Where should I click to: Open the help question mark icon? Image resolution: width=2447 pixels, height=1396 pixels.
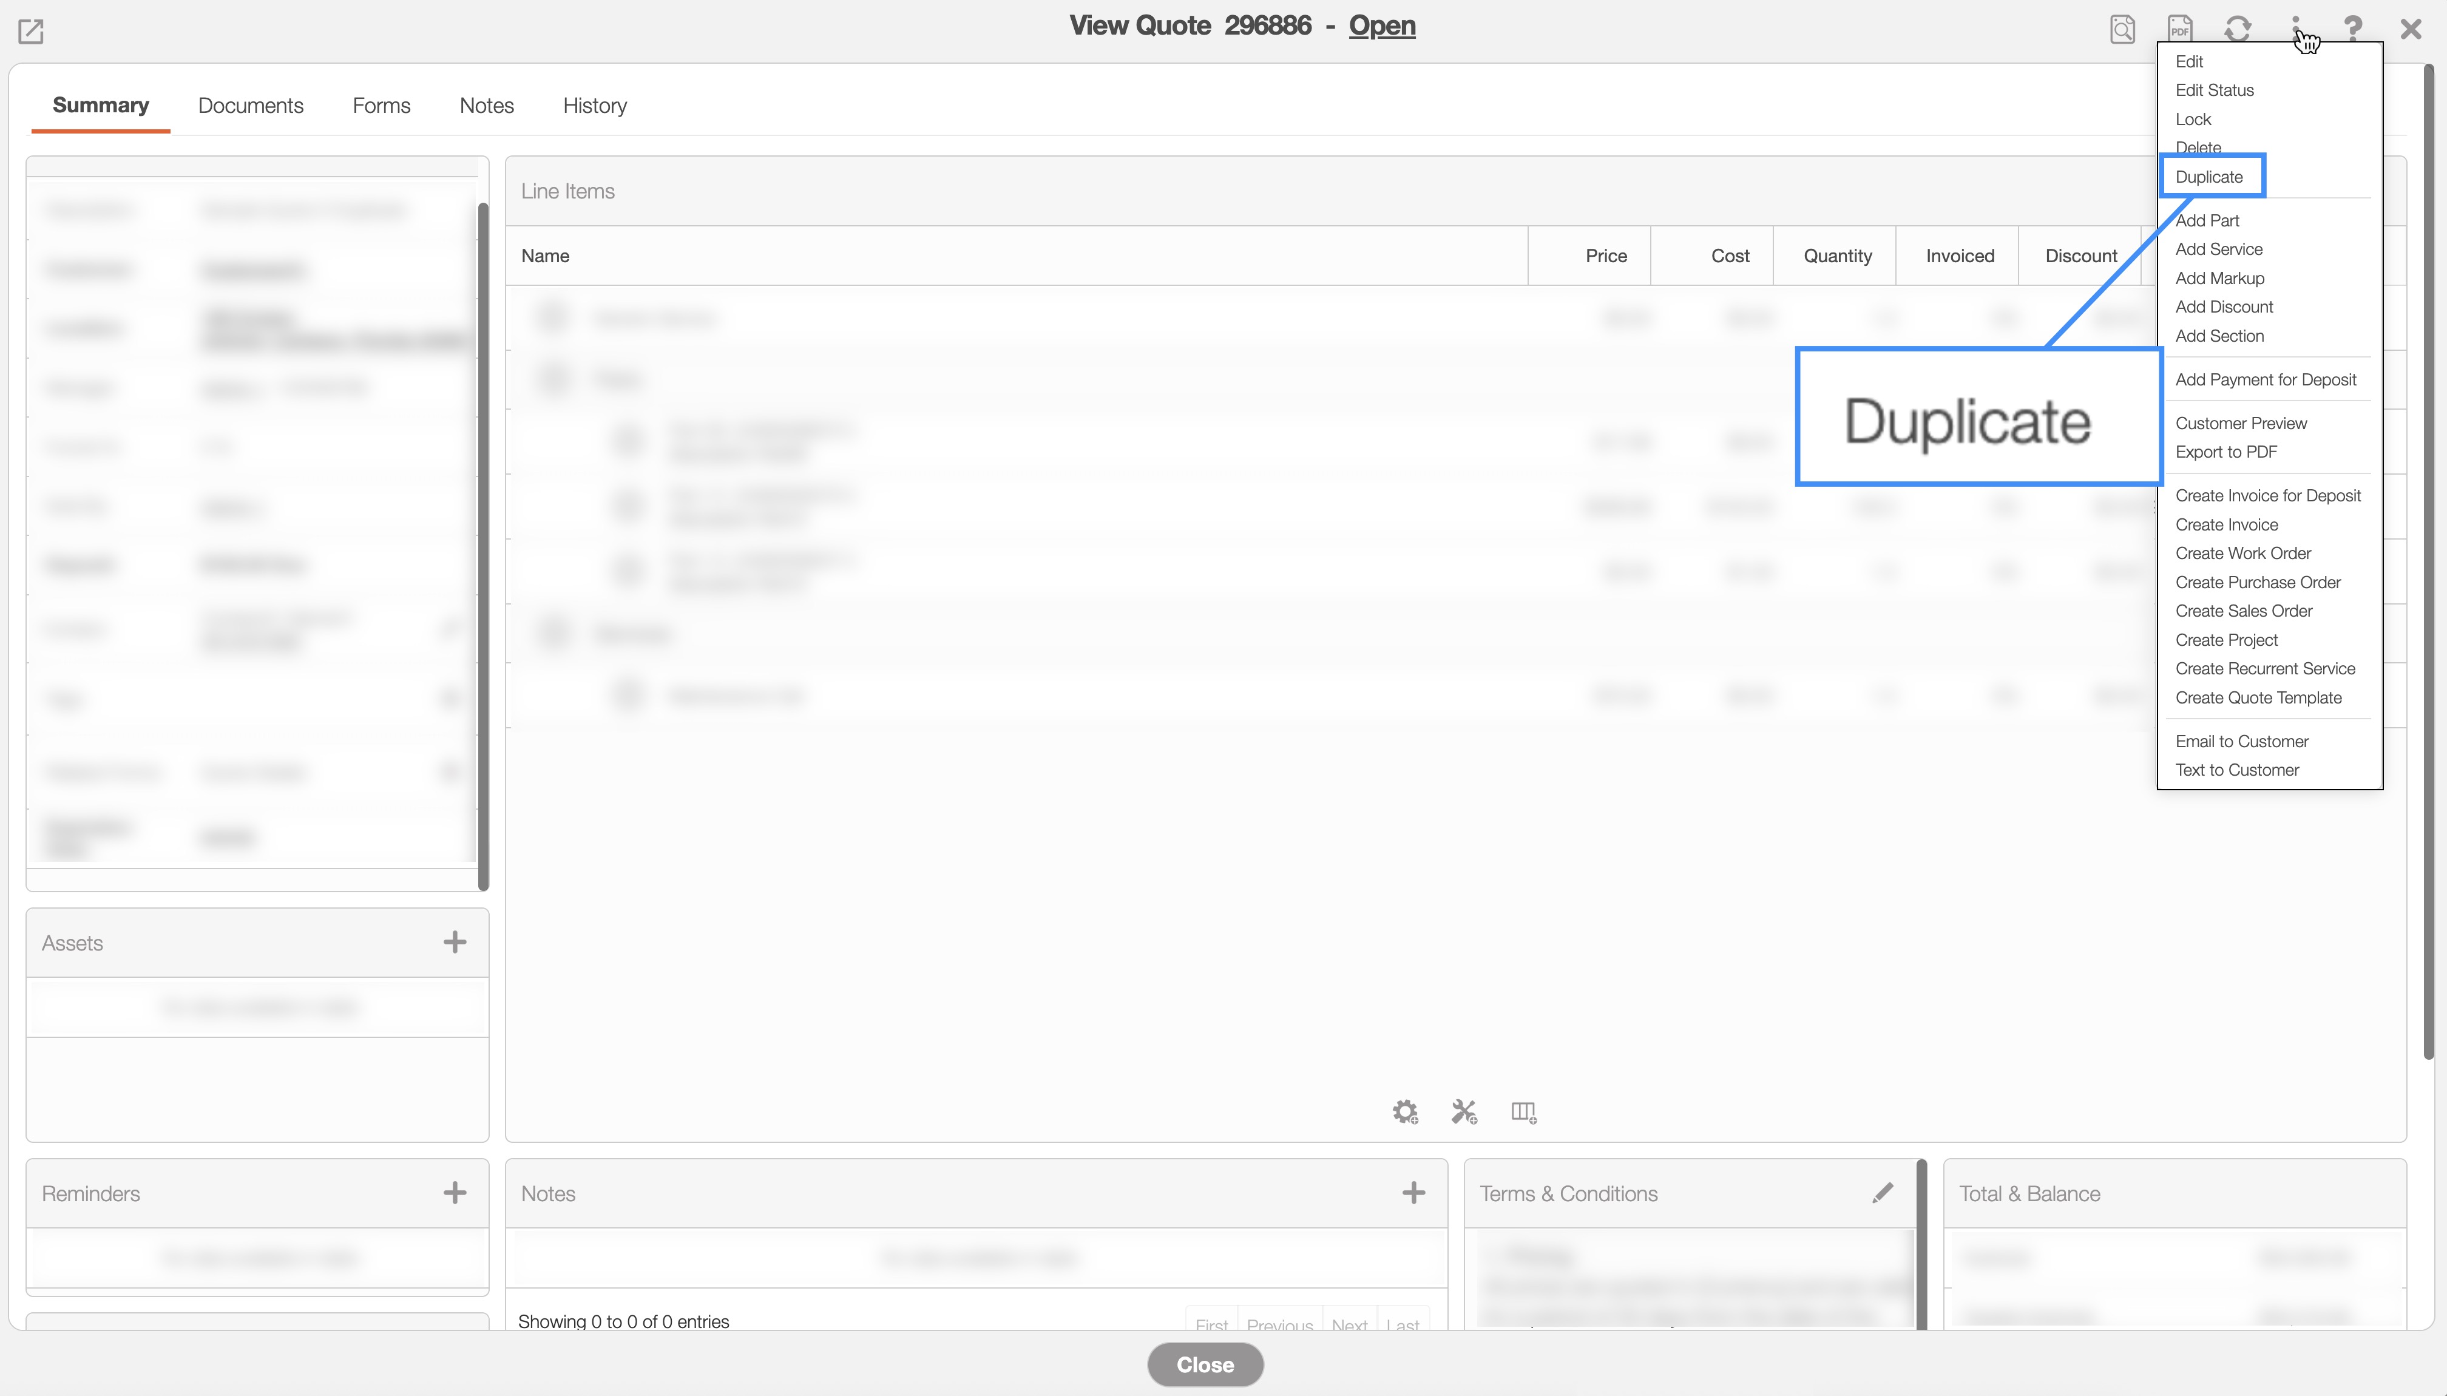click(2352, 29)
